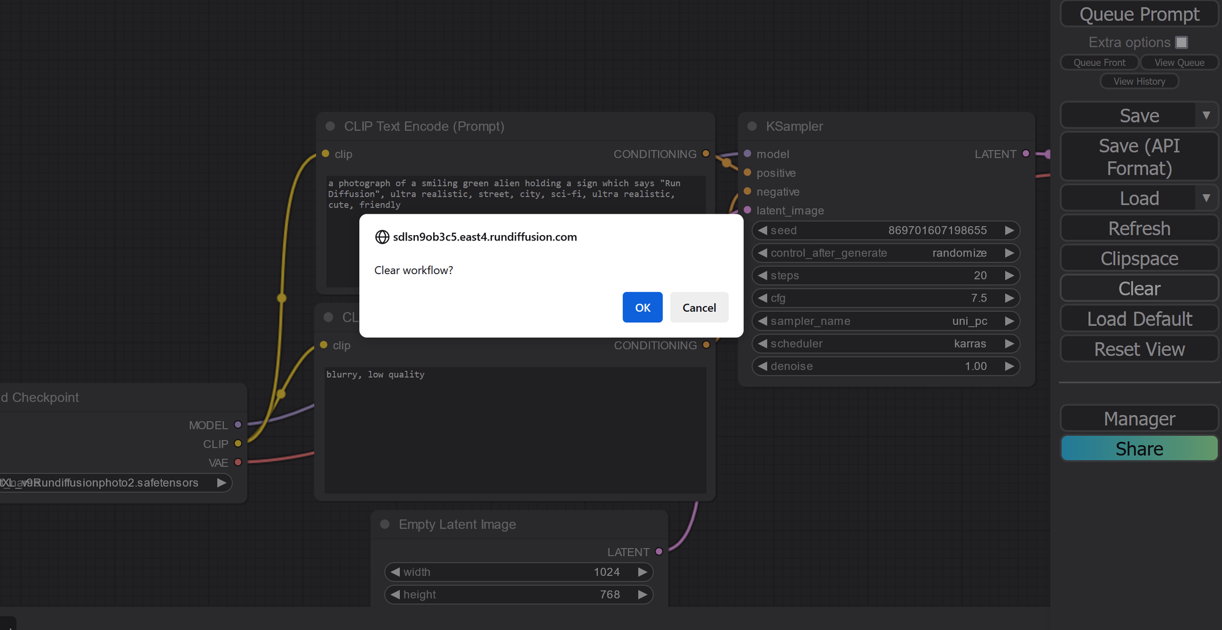
Task: Confirm clearing the workflow with OK
Action: click(x=642, y=307)
